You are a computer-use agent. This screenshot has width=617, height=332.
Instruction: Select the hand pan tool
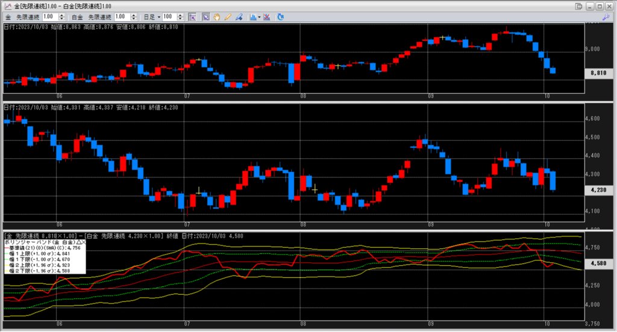pos(216,17)
